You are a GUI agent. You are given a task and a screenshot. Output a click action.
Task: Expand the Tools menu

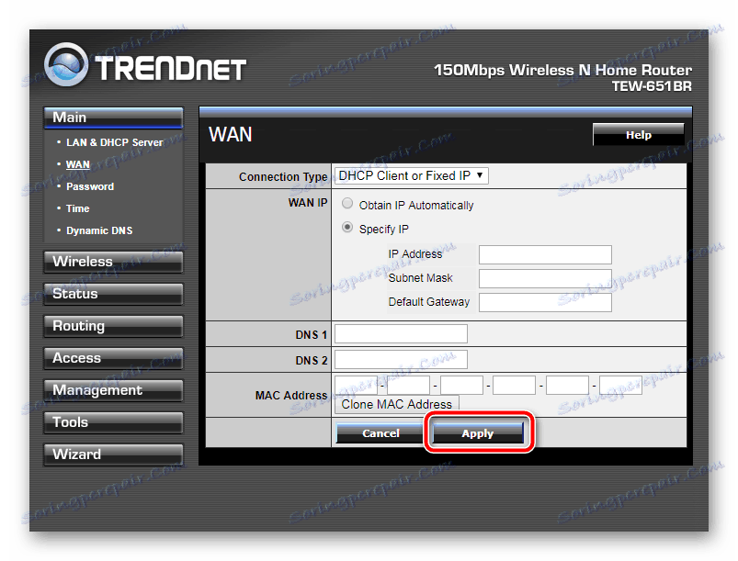[113, 422]
